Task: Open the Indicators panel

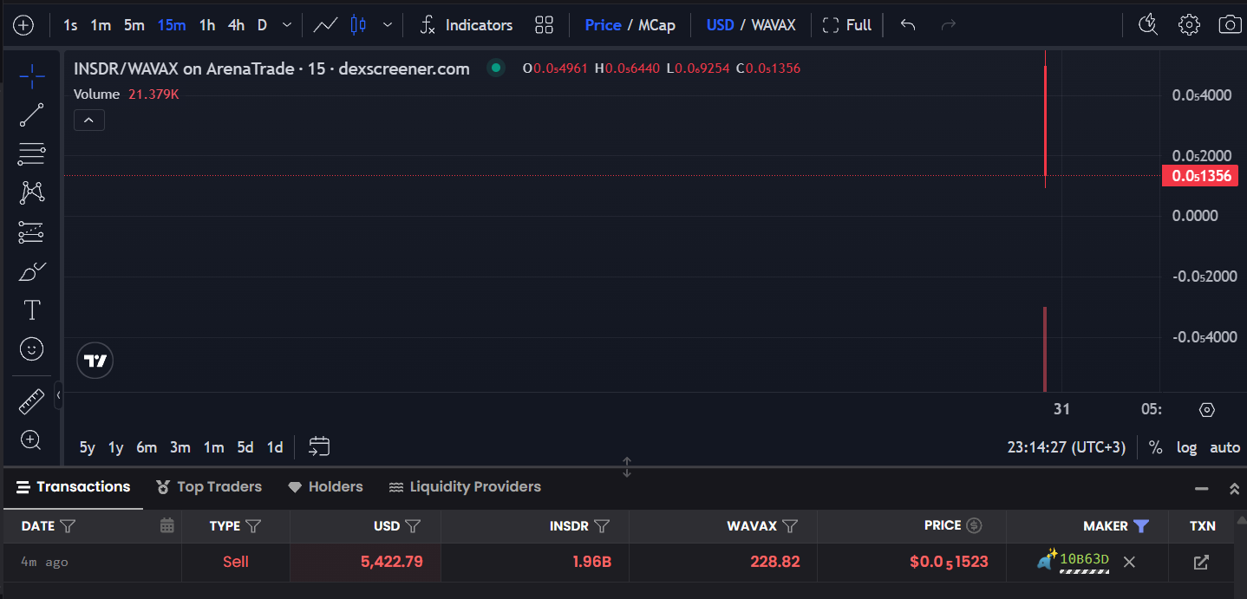Action: click(466, 25)
